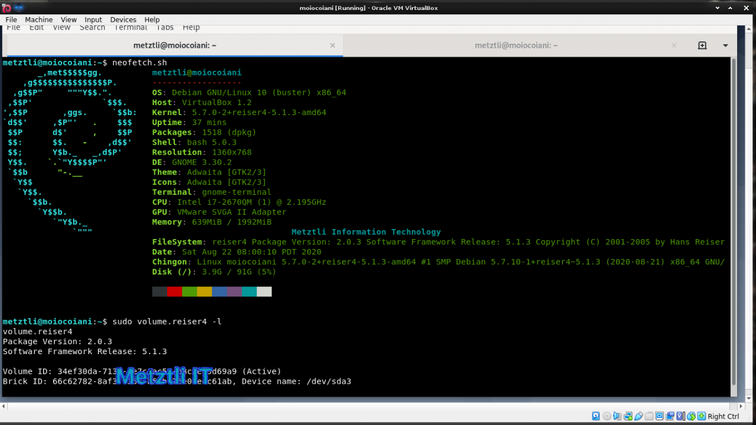Switch to the first terminal tab
This screenshot has height=425, width=756.
(x=175, y=45)
